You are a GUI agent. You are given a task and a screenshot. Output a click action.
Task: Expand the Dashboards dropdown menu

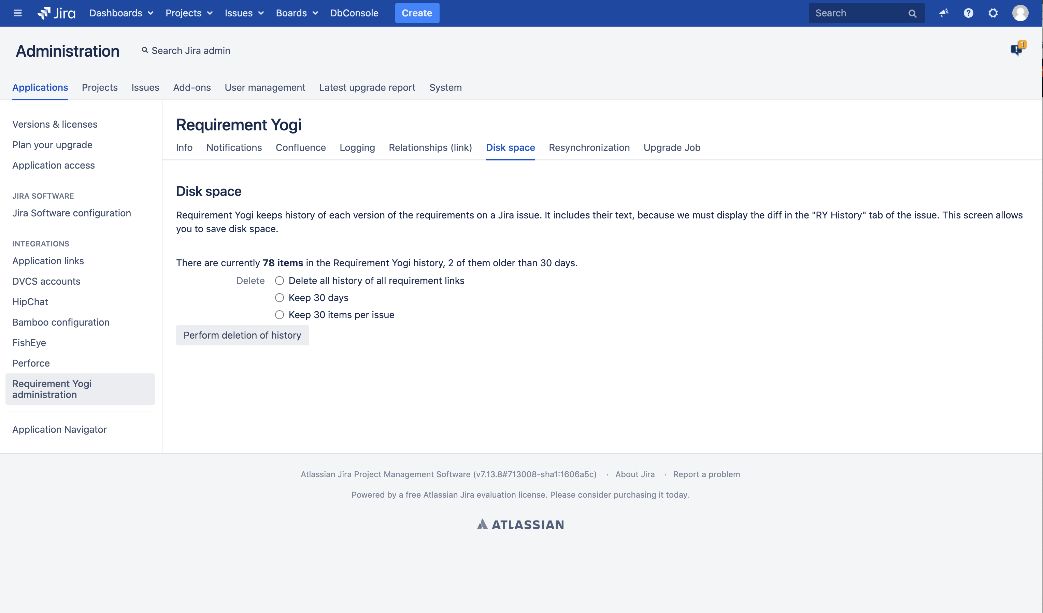point(121,13)
